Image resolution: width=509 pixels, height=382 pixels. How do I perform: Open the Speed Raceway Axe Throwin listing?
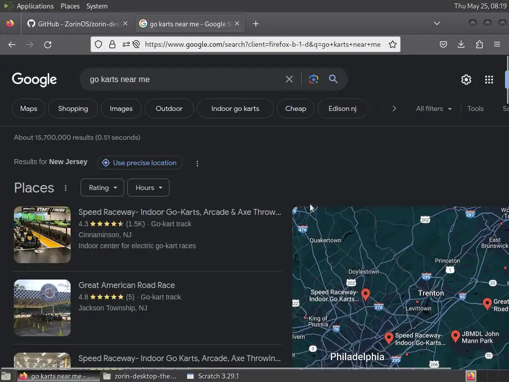pyautogui.click(x=179, y=358)
